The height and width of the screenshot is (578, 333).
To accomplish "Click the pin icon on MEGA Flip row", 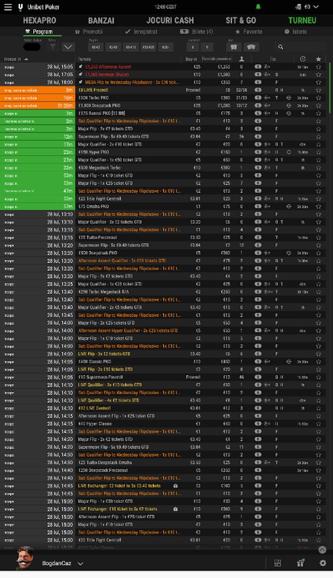I will click(81, 82).
